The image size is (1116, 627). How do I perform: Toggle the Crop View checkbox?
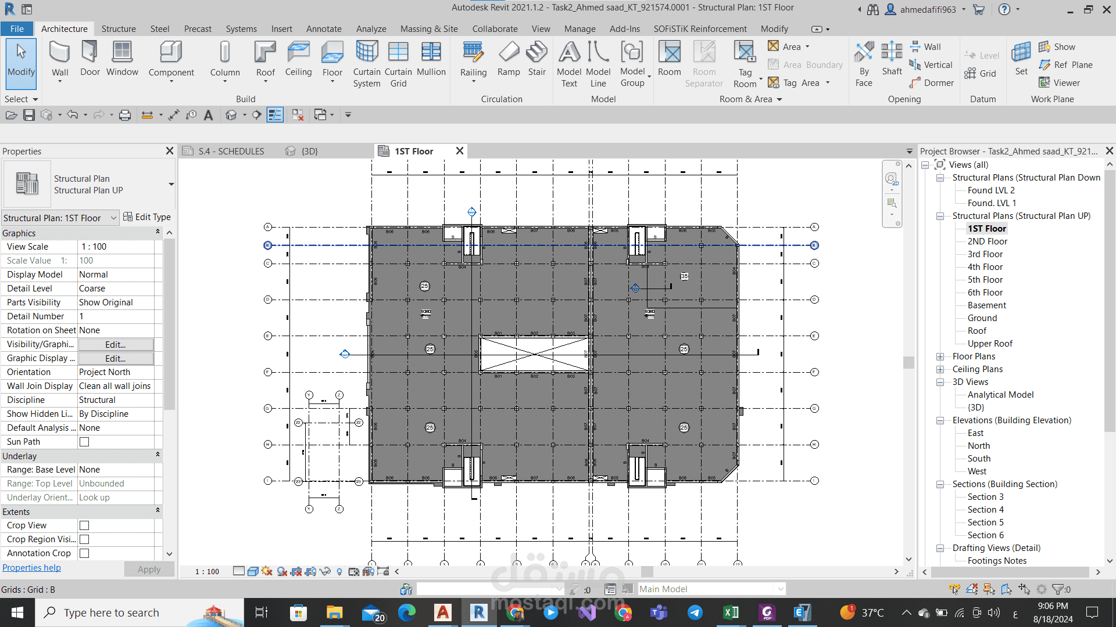[84, 525]
